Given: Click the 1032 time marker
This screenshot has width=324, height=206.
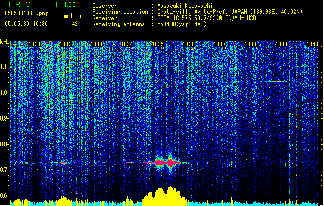Looking at the screenshot, I should click(x=65, y=44).
